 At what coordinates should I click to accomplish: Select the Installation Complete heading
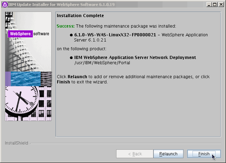point(80,16)
